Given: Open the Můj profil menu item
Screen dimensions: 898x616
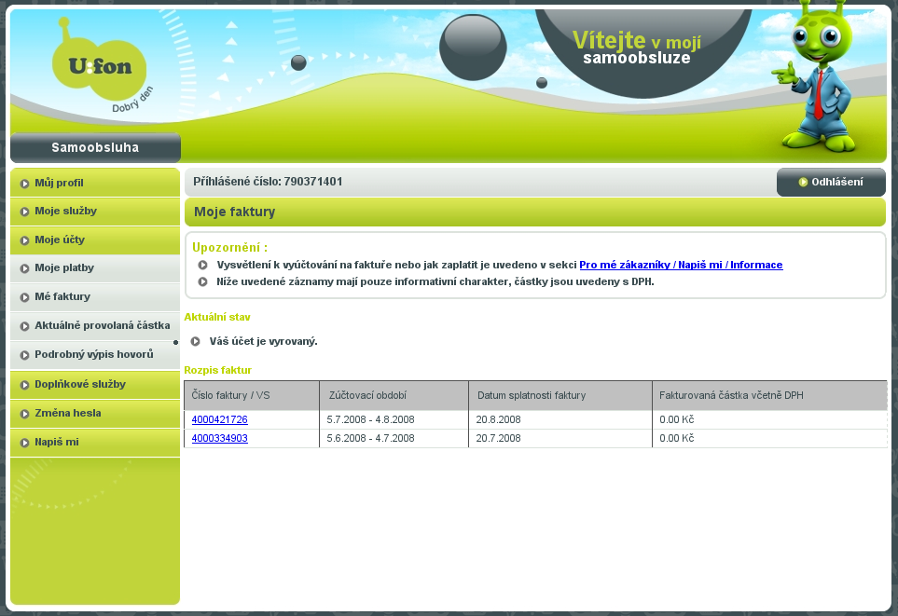Looking at the screenshot, I should click(x=95, y=183).
